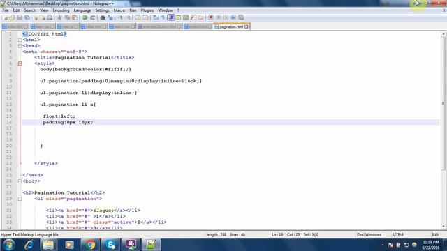This screenshot has width=447, height=251.
Task: Open the Settings menu
Action: pos(102,10)
